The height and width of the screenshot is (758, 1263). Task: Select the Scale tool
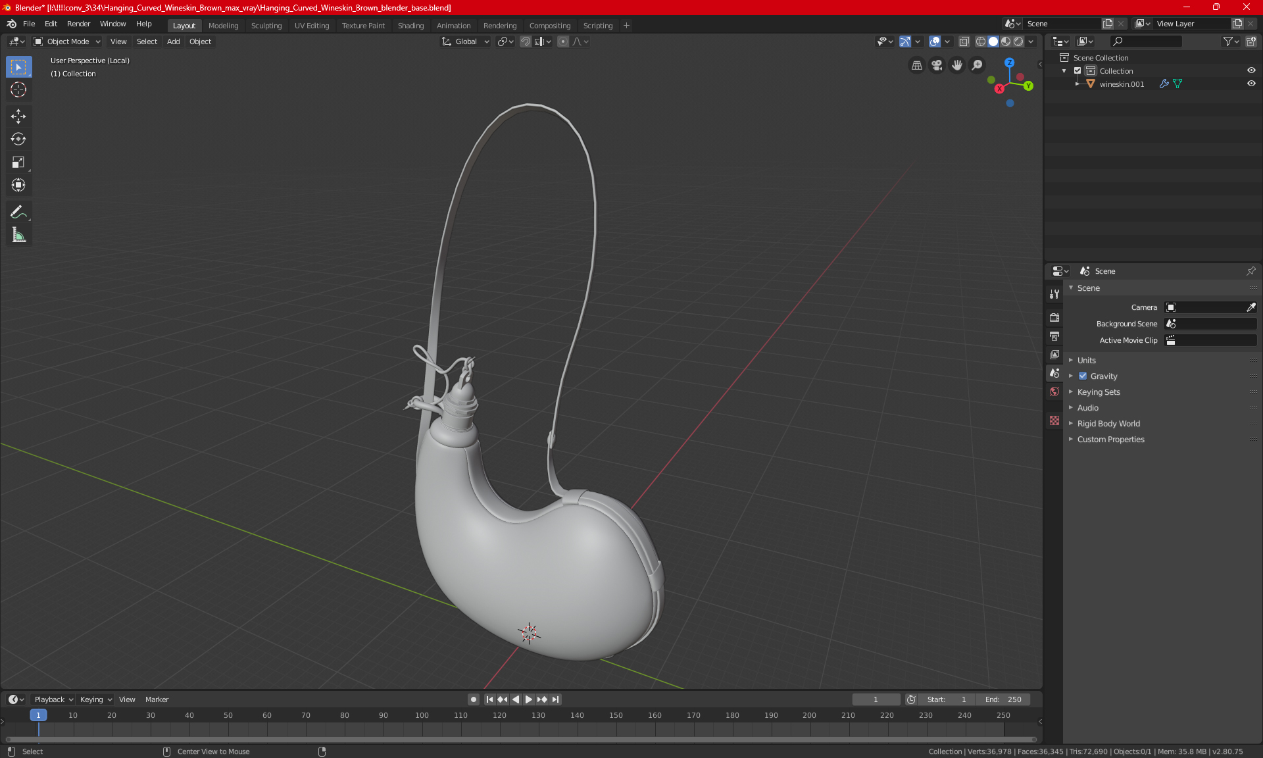coord(18,162)
